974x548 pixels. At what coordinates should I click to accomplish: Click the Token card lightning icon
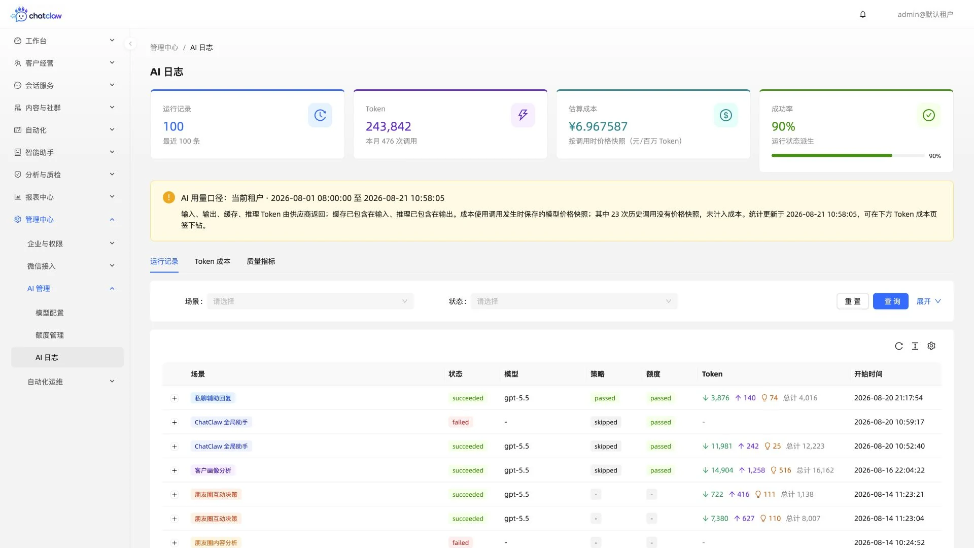(x=523, y=115)
